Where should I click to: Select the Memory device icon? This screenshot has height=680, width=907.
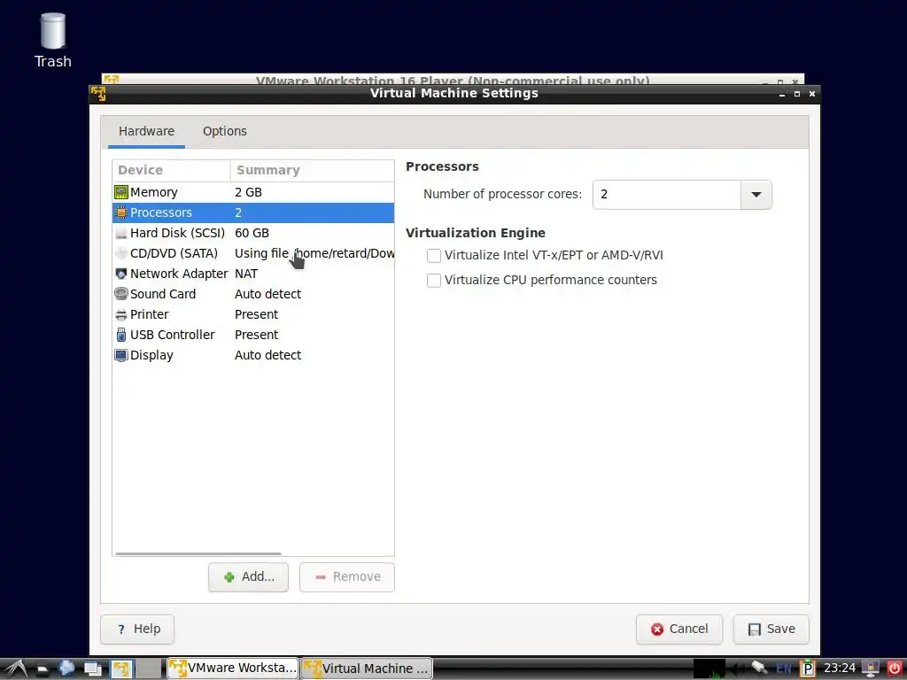pyautogui.click(x=120, y=192)
